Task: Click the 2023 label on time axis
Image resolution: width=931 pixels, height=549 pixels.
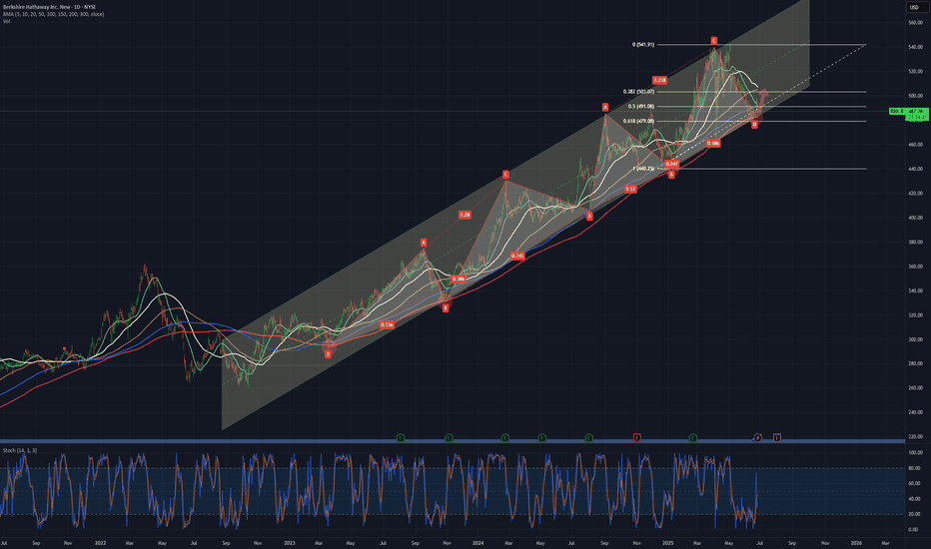Action: [x=289, y=543]
